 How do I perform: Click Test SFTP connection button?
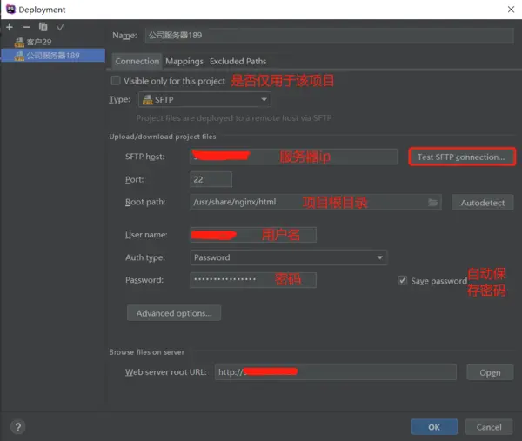click(x=462, y=157)
